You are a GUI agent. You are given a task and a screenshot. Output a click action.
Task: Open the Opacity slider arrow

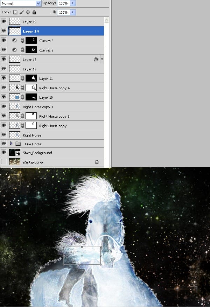coord(72,3)
